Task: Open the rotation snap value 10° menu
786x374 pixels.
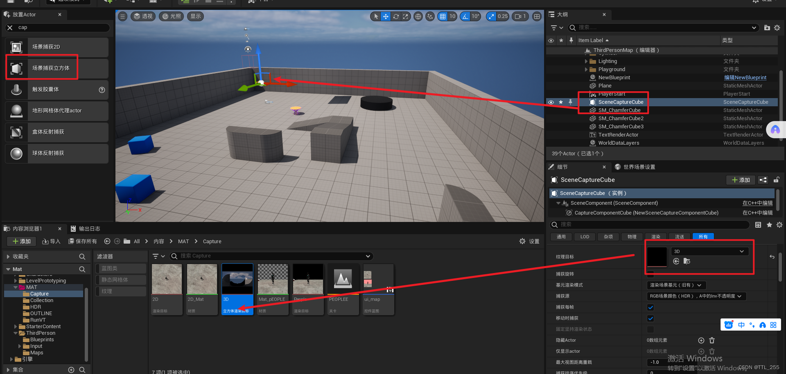Action: pyautogui.click(x=475, y=16)
